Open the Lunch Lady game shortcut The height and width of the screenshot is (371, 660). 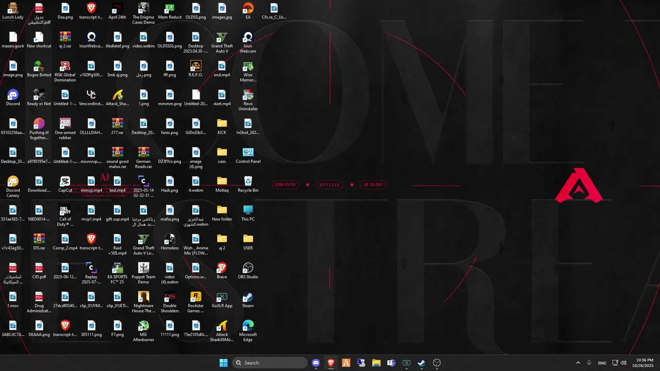13,11
